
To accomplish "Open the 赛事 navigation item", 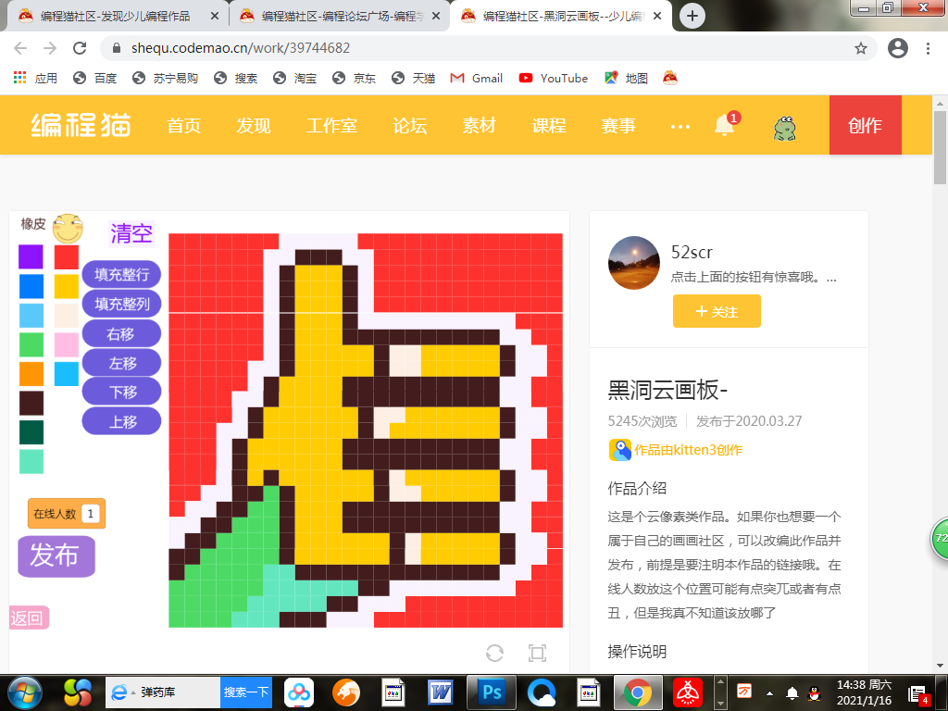I will pos(617,125).
